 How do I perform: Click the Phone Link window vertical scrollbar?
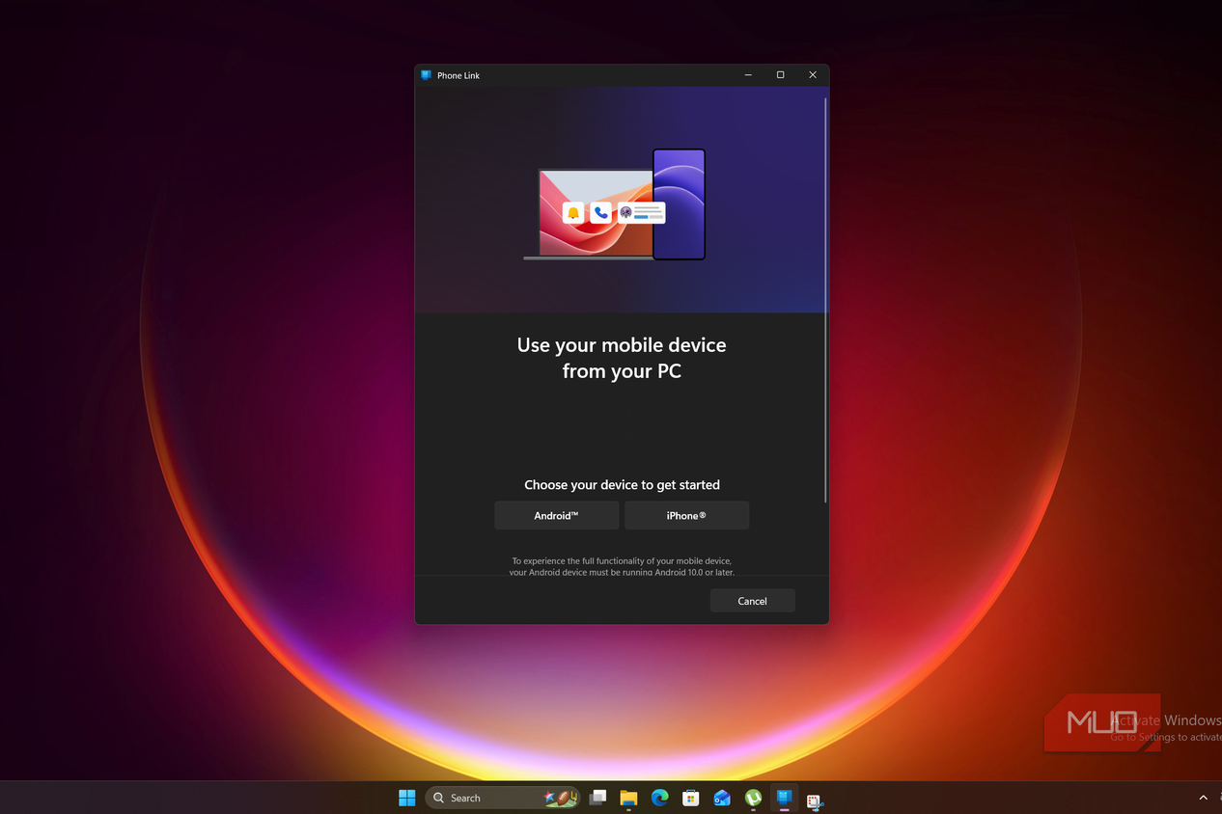pos(825,299)
